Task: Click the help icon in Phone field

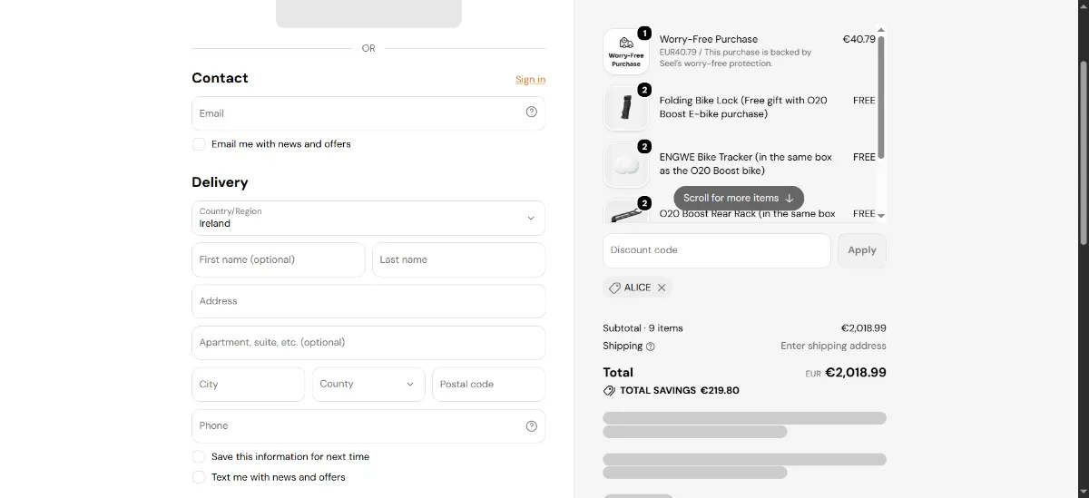Action: pos(532,426)
